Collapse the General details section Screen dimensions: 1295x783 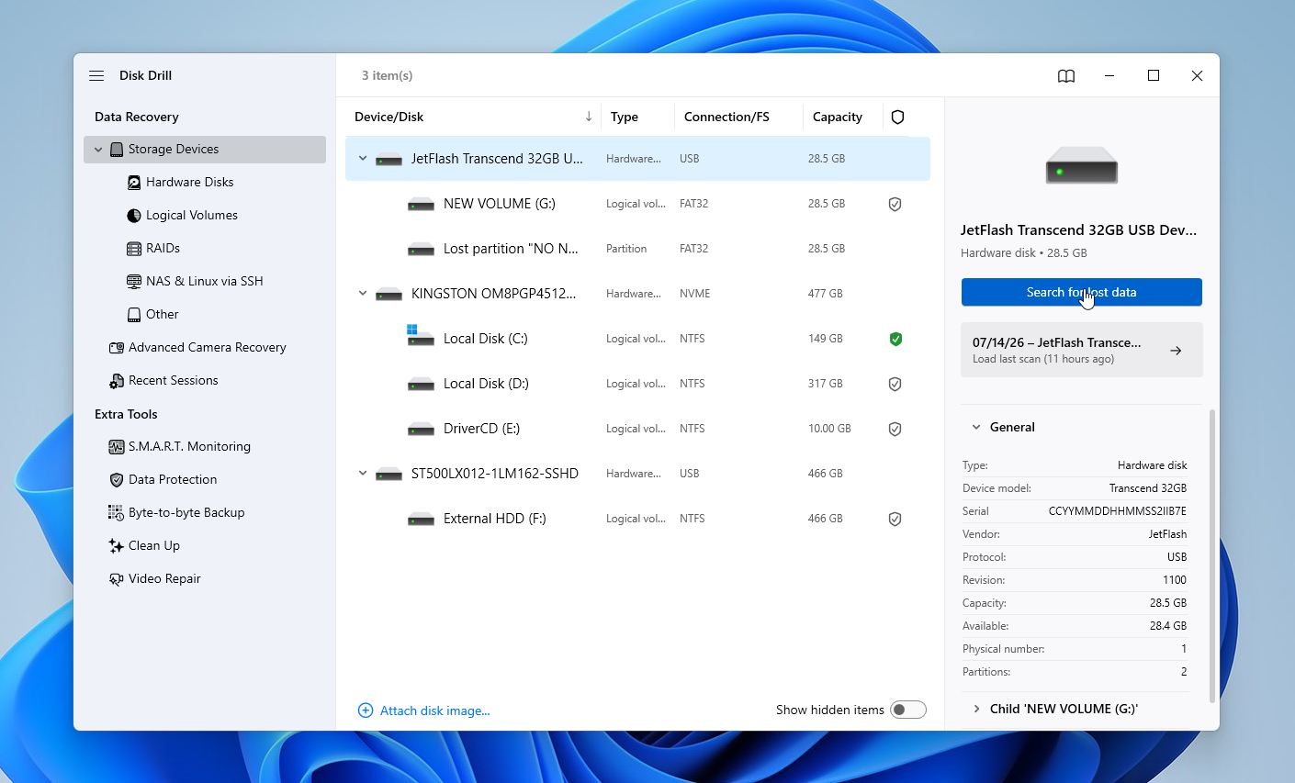click(975, 427)
